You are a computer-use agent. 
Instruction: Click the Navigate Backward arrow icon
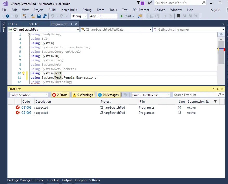coord(8,16)
